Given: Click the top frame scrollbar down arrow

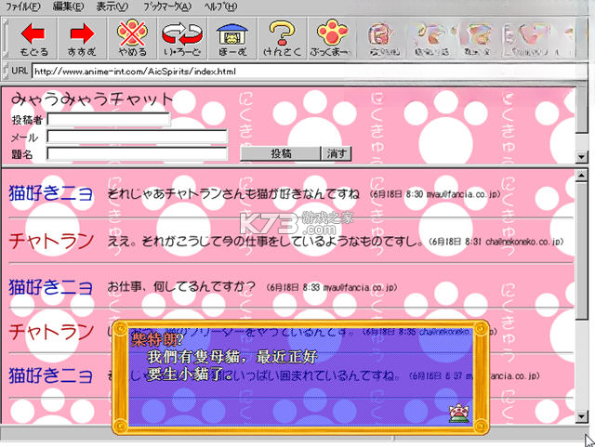Looking at the screenshot, I should [581, 156].
